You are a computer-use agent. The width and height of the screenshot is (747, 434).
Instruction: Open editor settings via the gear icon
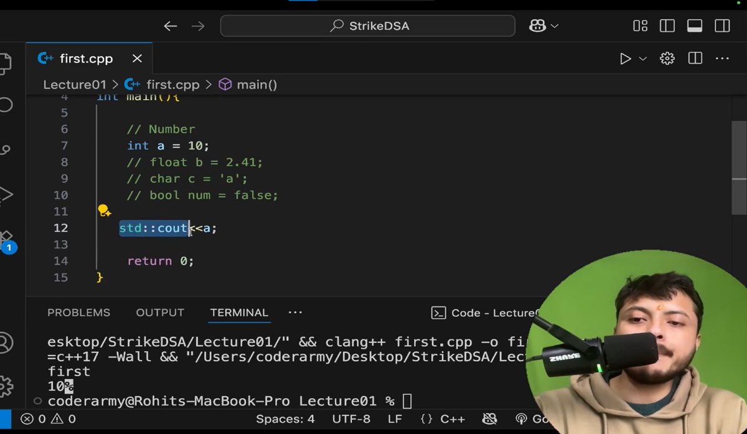667,58
